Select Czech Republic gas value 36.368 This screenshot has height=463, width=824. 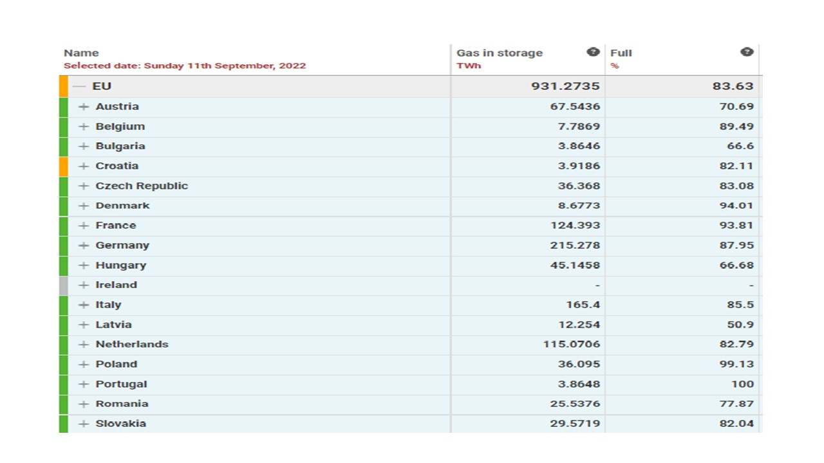click(x=579, y=186)
